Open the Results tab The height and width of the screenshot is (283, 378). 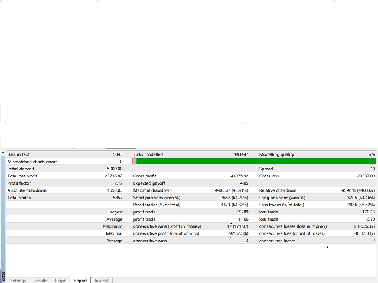pos(40,281)
